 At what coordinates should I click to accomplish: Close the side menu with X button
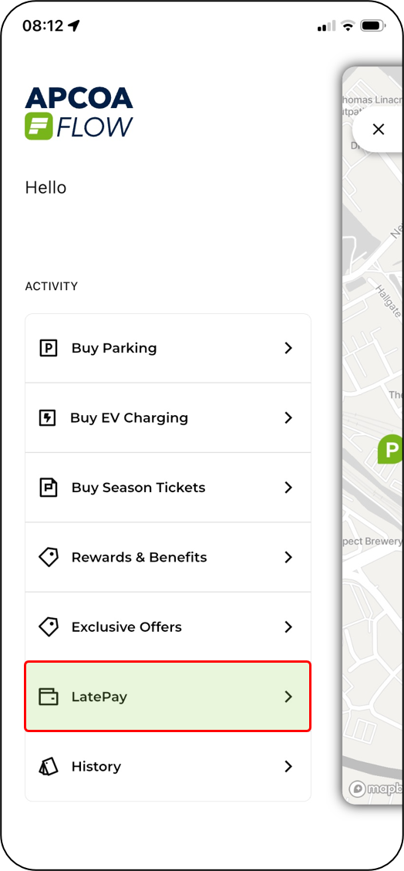[x=379, y=130]
